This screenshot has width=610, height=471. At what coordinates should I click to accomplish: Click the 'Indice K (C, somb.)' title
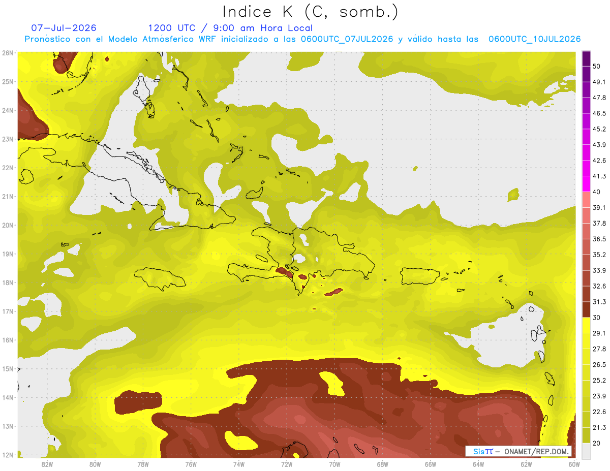point(311,12)
